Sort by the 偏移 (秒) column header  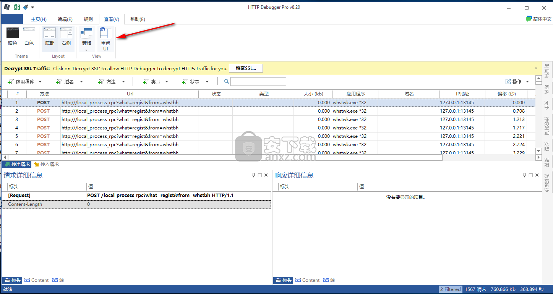point(506,94)
